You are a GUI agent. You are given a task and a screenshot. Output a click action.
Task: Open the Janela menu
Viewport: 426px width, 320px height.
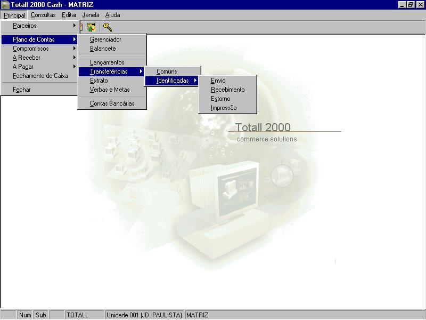(x=91, y=15)
